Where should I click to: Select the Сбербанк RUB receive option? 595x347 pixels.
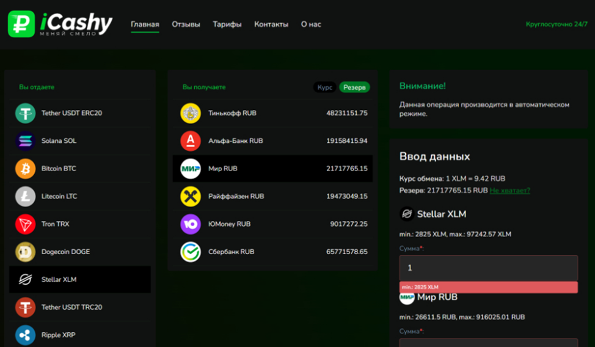[272, 252]
